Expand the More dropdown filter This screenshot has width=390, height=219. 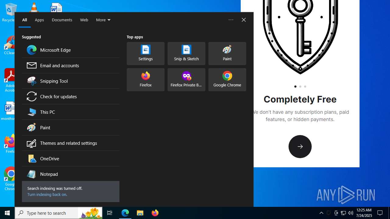point(103,20)
